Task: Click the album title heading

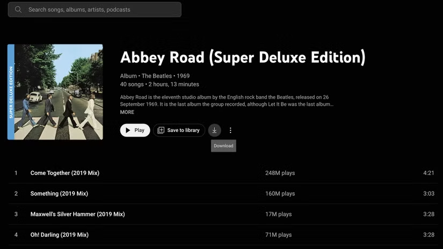Action: click(243, 57)
